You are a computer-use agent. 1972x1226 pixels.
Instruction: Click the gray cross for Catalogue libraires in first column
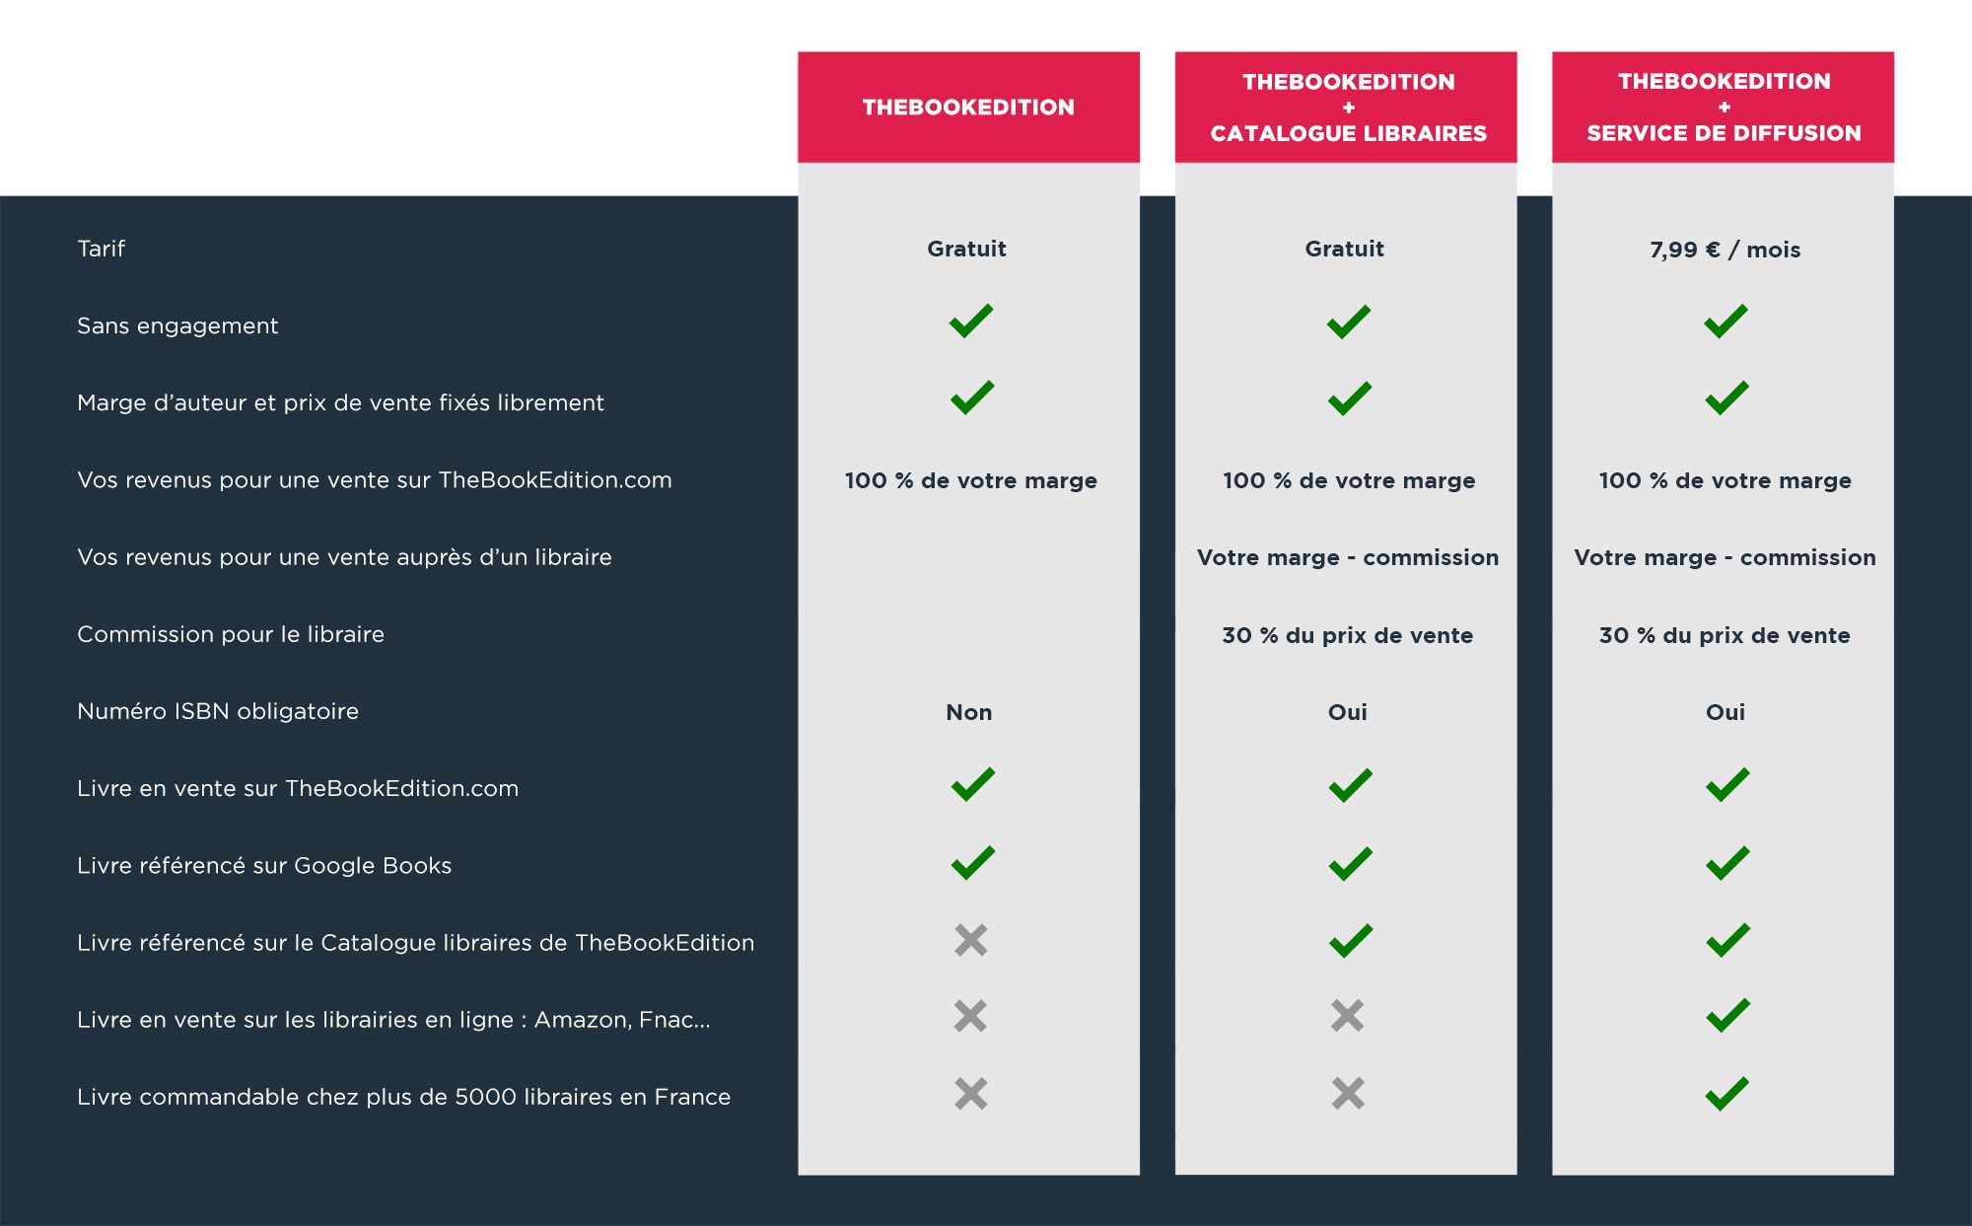tap(971, 940)
